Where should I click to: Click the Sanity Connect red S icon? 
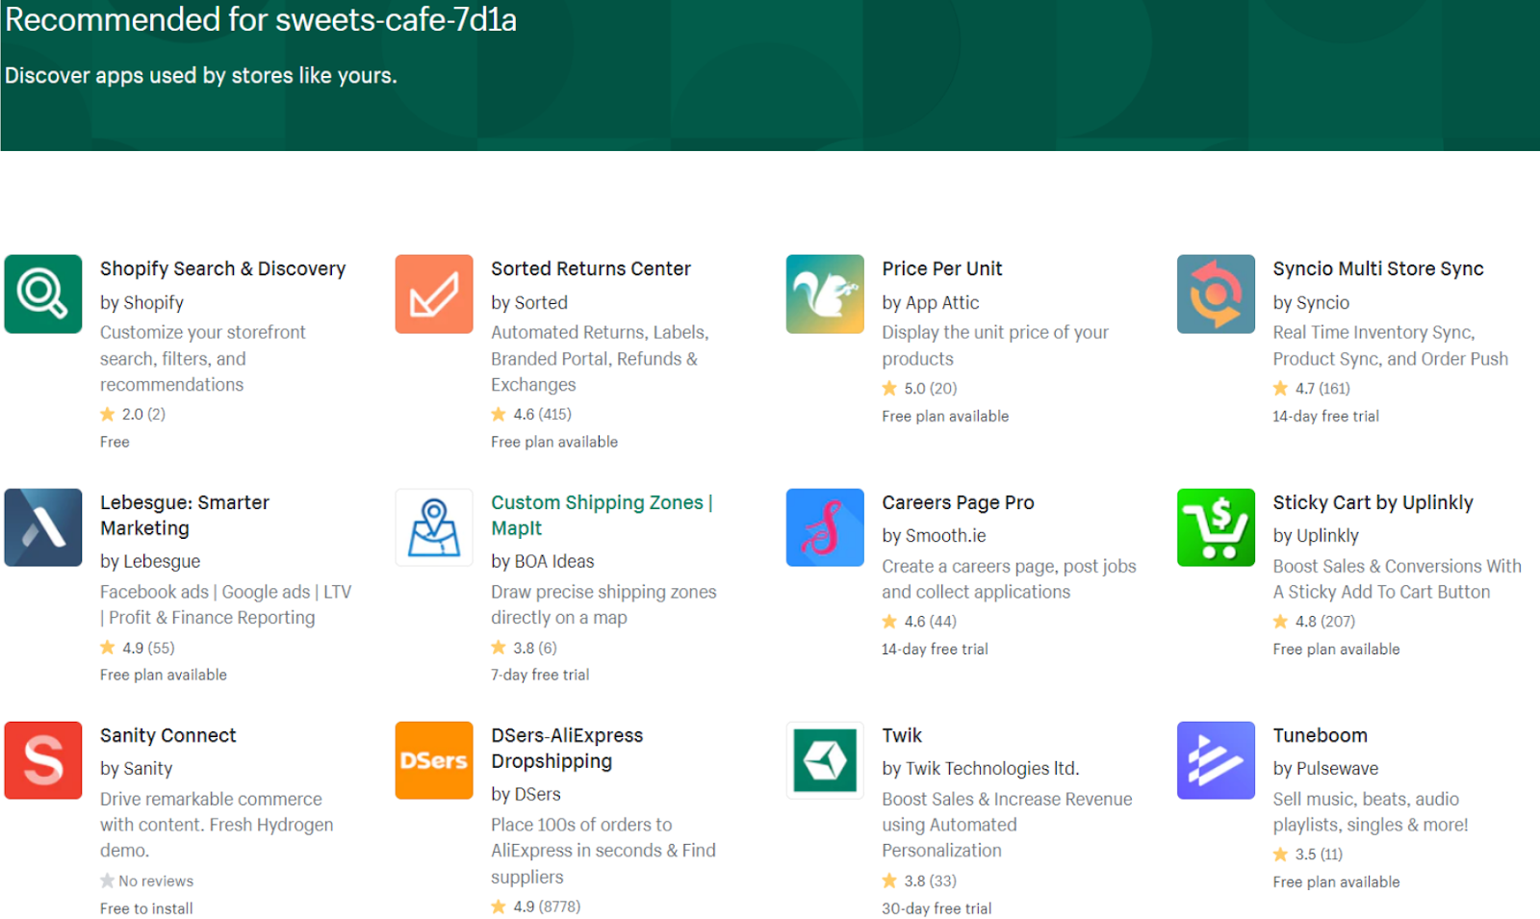pos(43,760)
